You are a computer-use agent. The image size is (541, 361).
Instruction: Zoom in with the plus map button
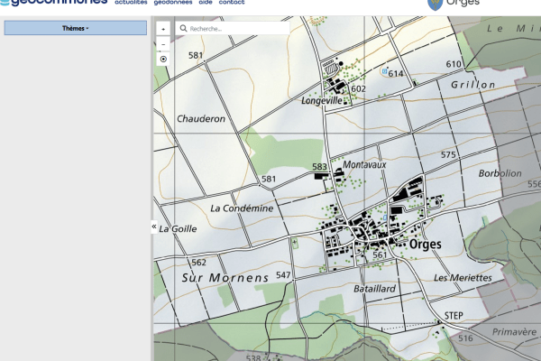163,29
